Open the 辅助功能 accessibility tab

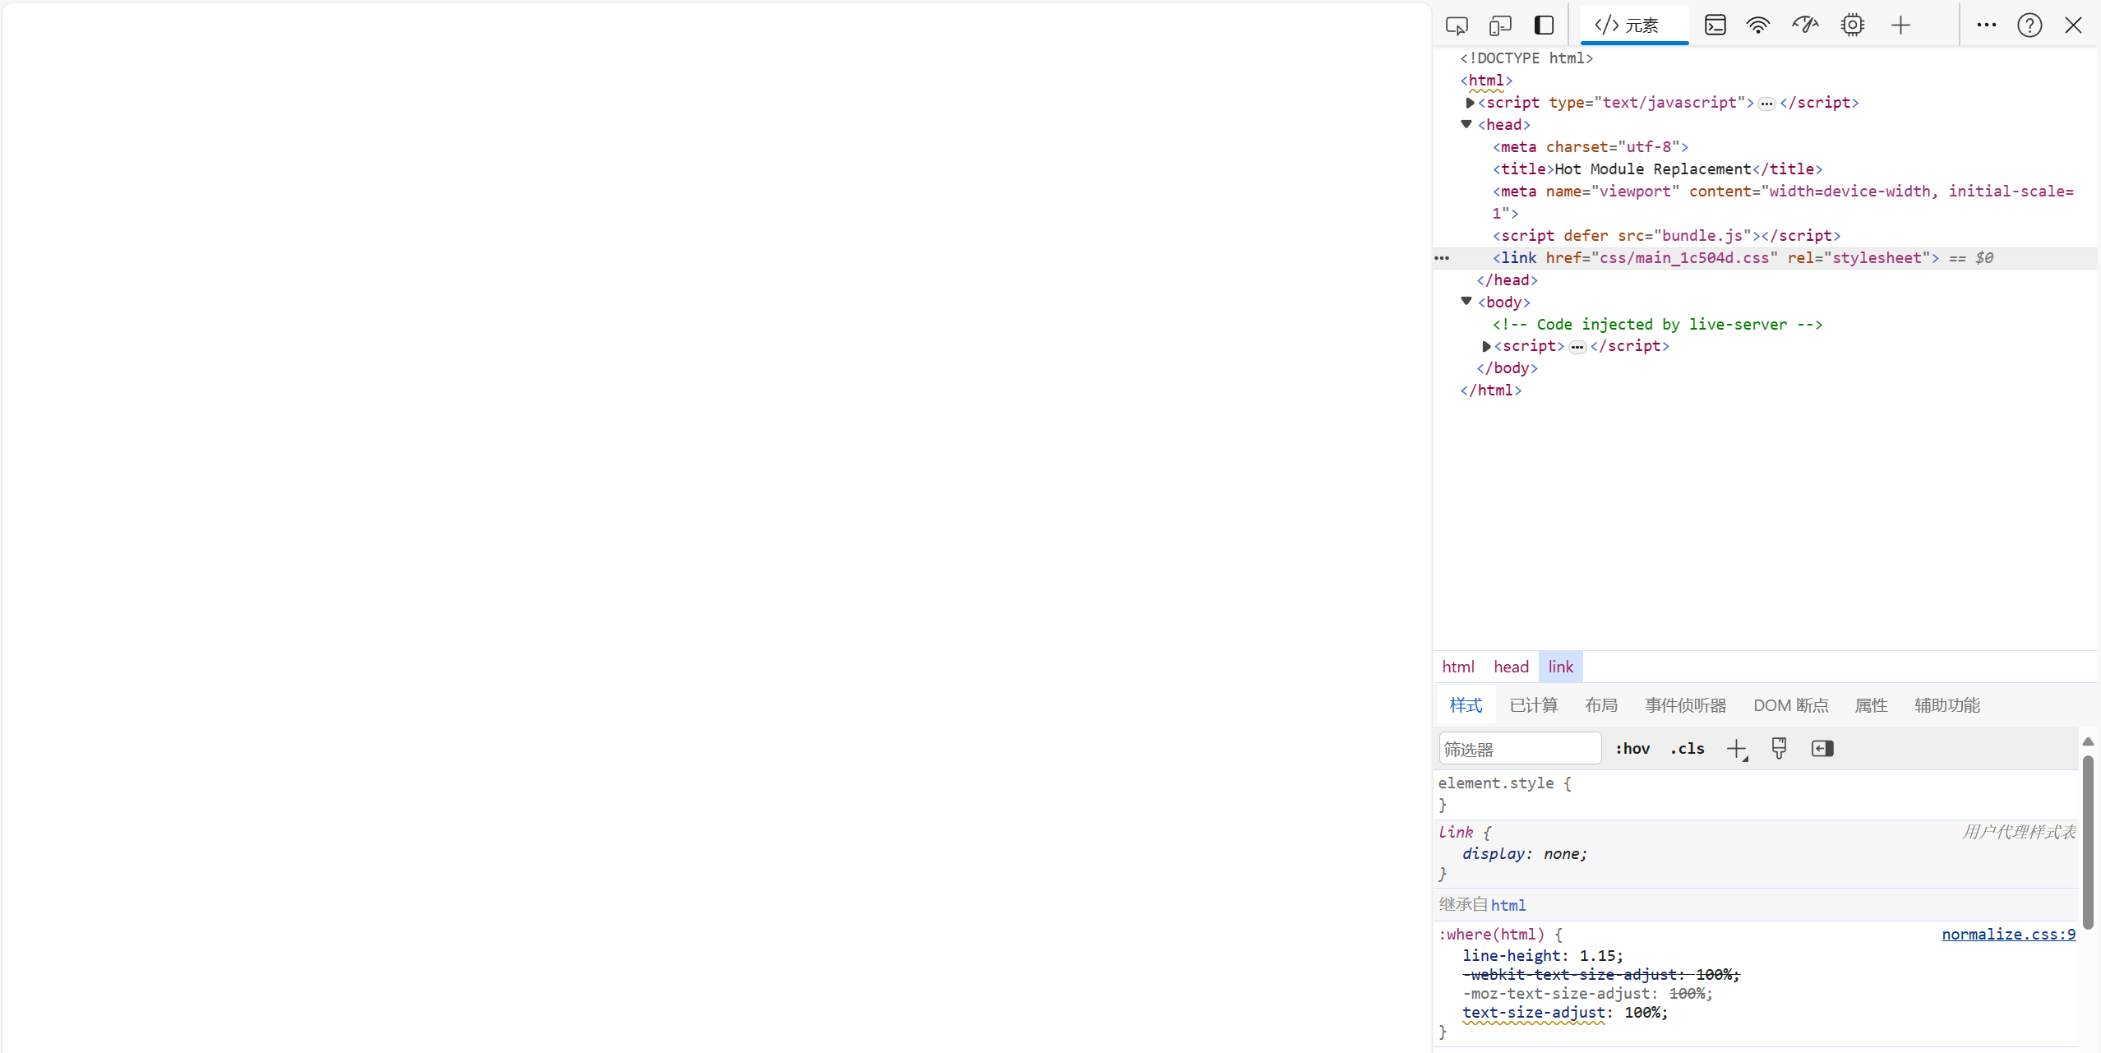point(1947,705)
